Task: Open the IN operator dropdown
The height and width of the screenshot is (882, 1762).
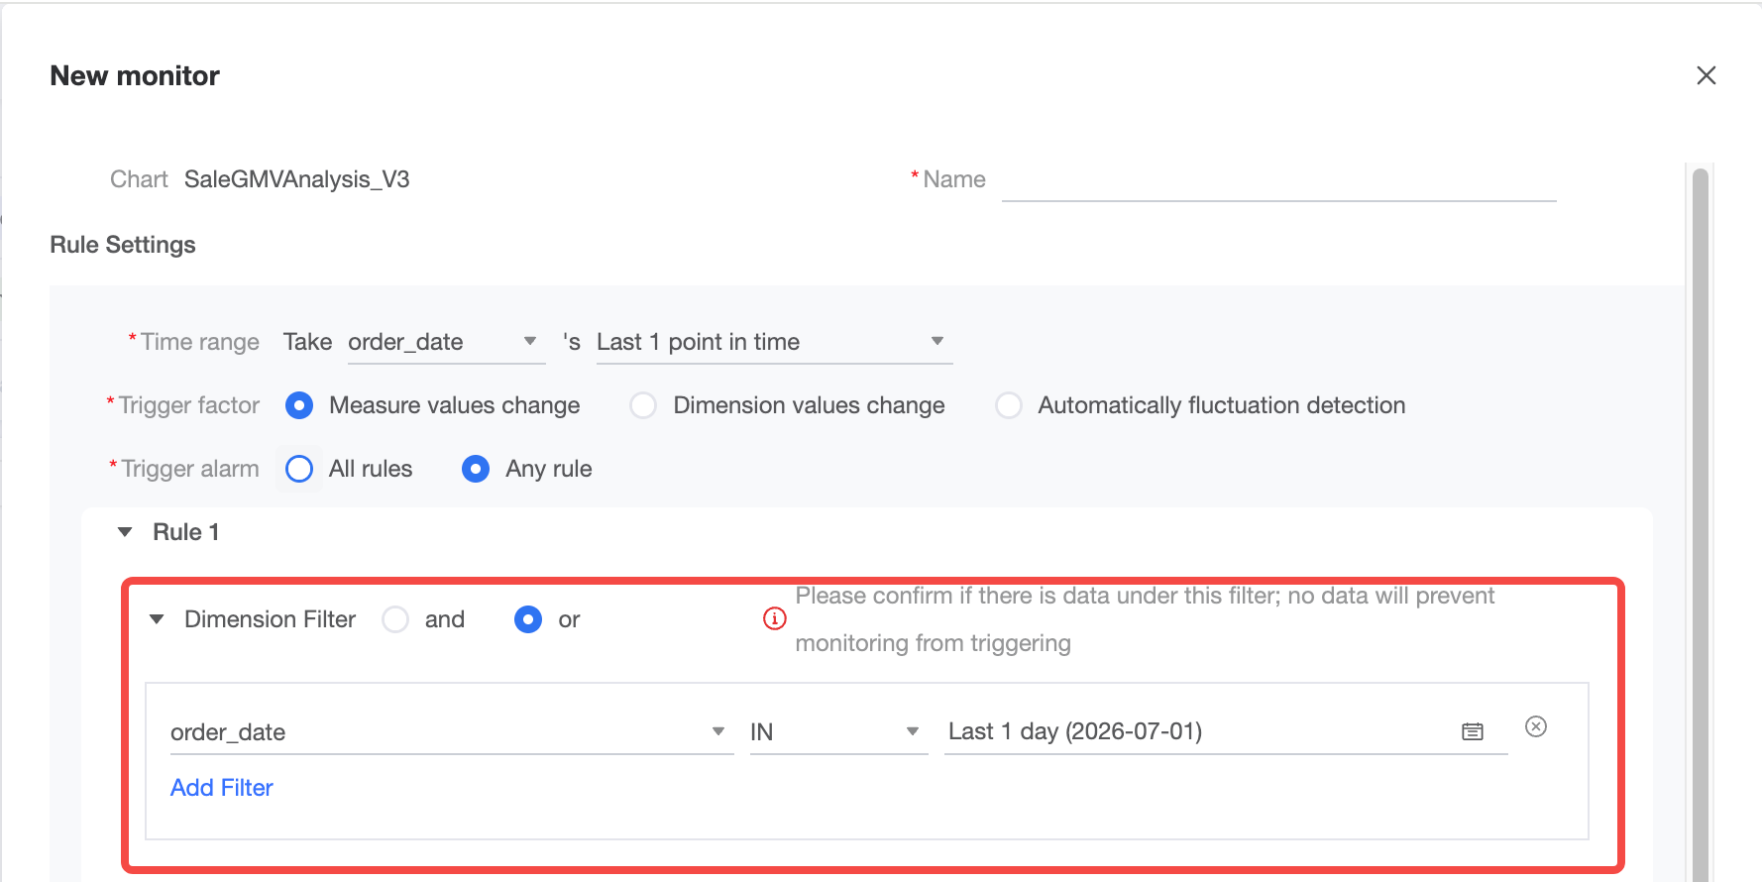Action: coord(838,732)
